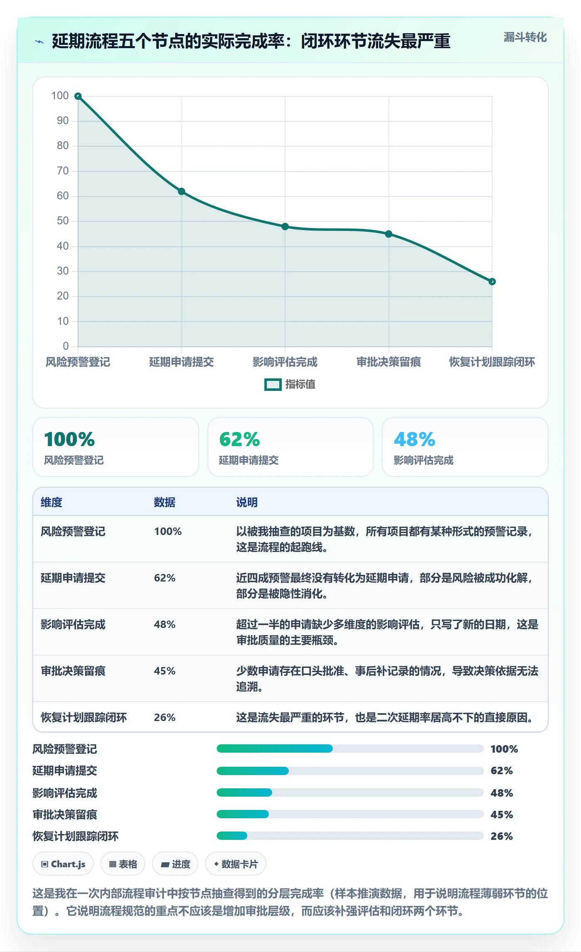
Task: Open the 62% 延期申请提交 data card
Action: [x=290, y=447]
